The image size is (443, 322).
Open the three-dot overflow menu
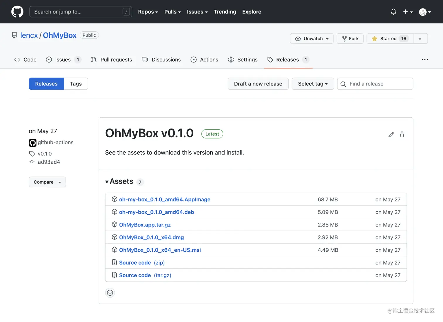(425, 59)
